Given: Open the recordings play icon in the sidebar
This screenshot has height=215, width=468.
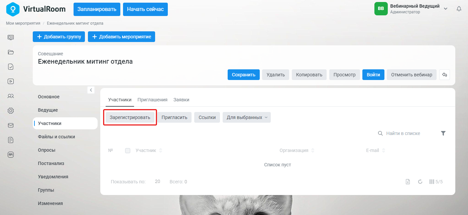Looking at the screenshot, I should [x=11, y=81].
